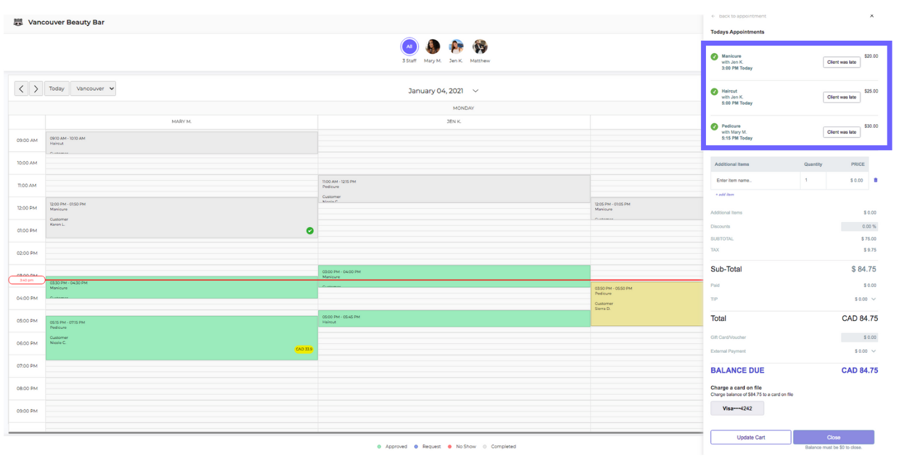Expand the TIP amount chevron
Viewport: 900px width, 461px height.
(x=874, y=299)
